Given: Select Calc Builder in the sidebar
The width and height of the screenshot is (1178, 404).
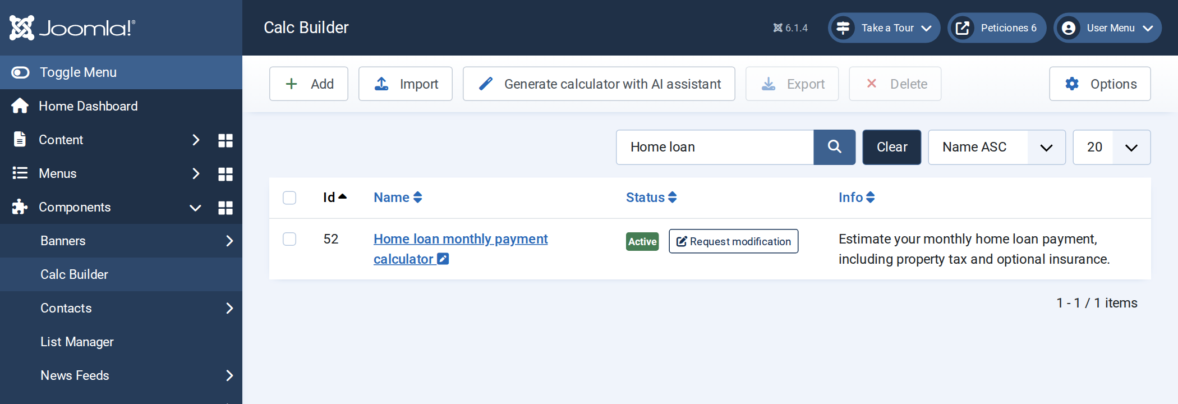Looking at the screenshot, I should pyautogui.click(x=121, y=274).
